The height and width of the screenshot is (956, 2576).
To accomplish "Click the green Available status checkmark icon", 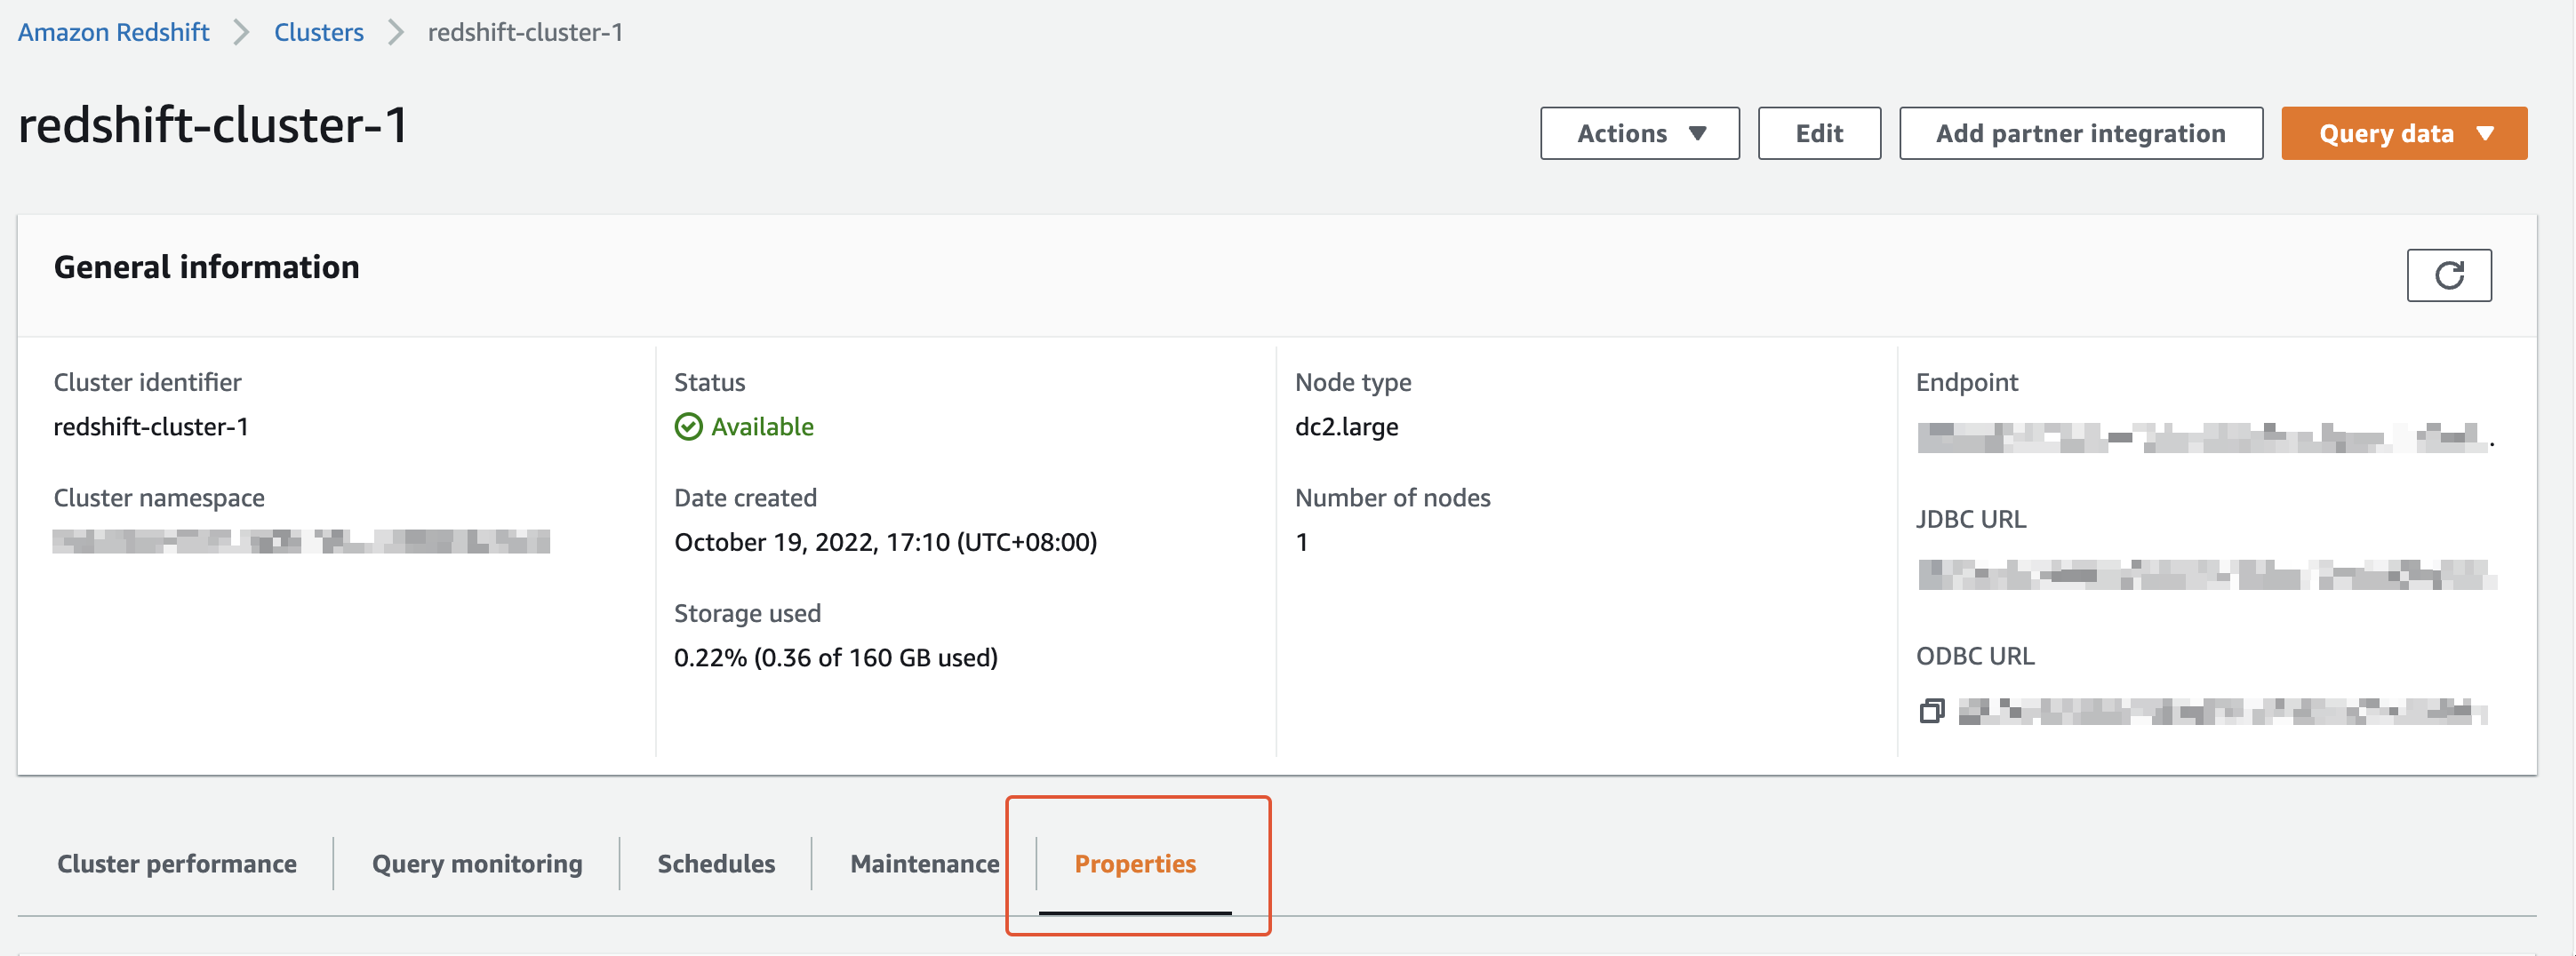I will pos(688,427).
